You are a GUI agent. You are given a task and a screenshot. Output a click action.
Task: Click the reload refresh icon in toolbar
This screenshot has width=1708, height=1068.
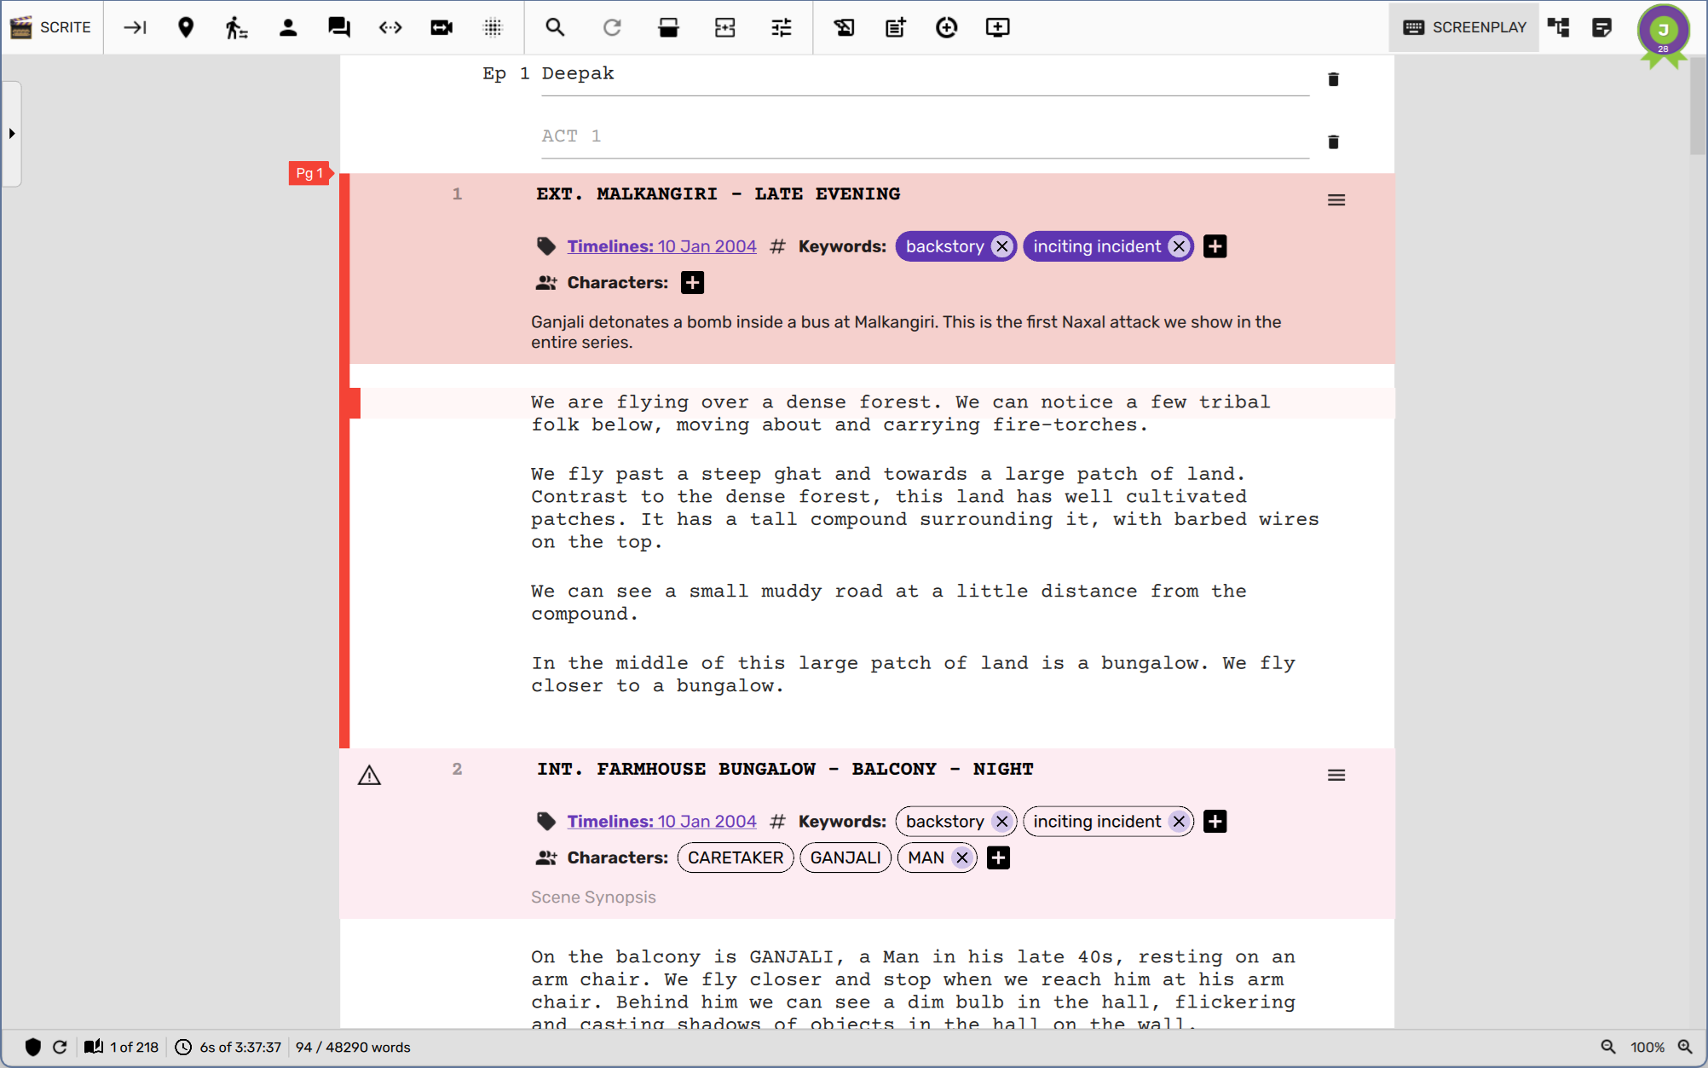612,27
